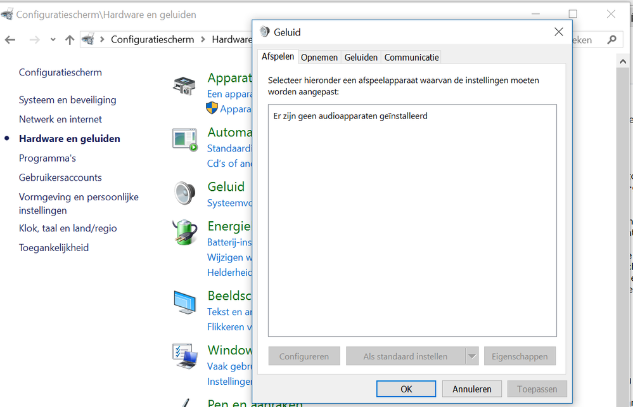Open the Geluiden tab
Screen dimensions: 633x407
coord(361,57)
